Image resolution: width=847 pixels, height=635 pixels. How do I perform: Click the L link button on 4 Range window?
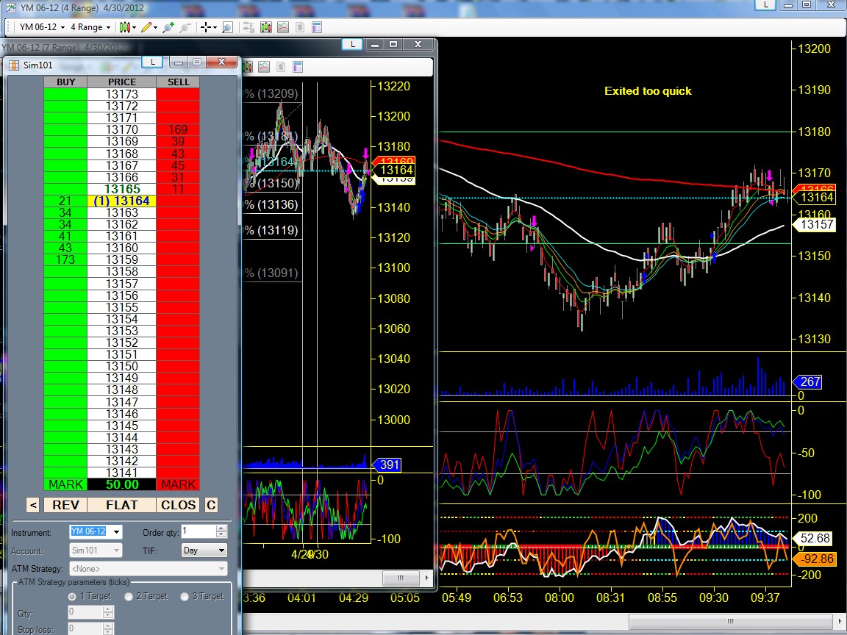(x=765, y=5)
